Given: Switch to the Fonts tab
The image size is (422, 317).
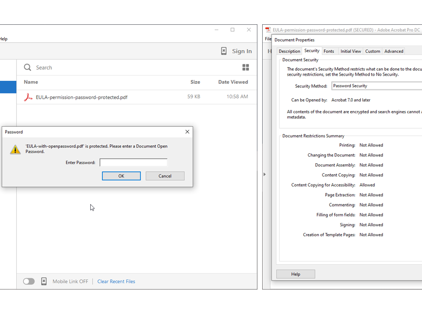Looking at the screenshot, I should [329, 51].
